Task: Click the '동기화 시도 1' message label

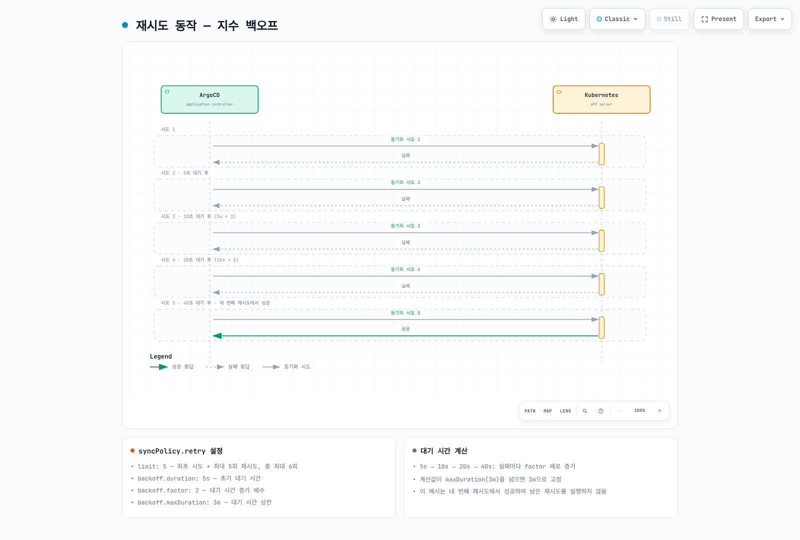Action: 405,139
